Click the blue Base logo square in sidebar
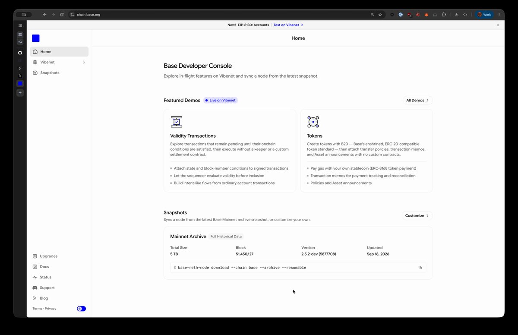Image resolution: width=518 pixels, height=335 pixels. (36, 38)
